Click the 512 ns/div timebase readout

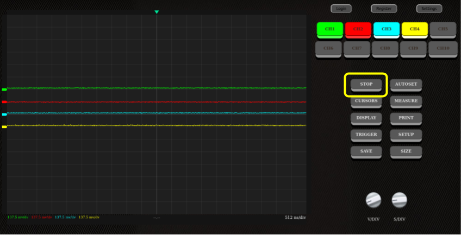(x=295, y=218)
